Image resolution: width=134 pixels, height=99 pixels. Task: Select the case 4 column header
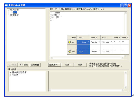tap(117, 38)
